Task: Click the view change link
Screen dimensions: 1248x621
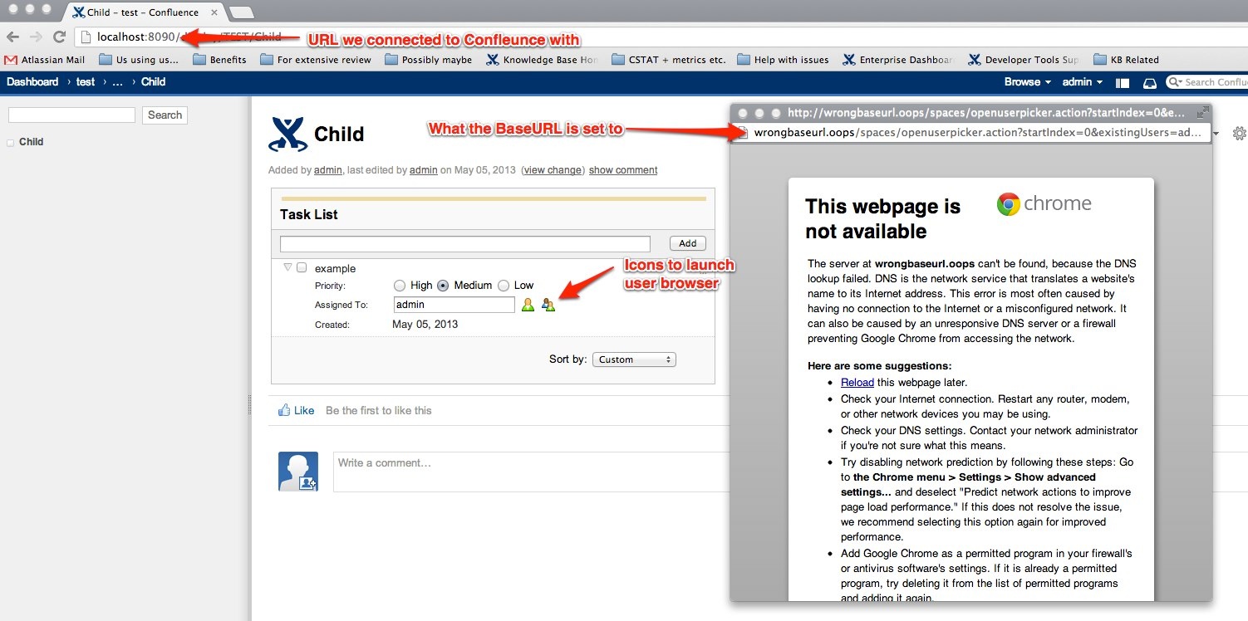Action: coord(553,170)
